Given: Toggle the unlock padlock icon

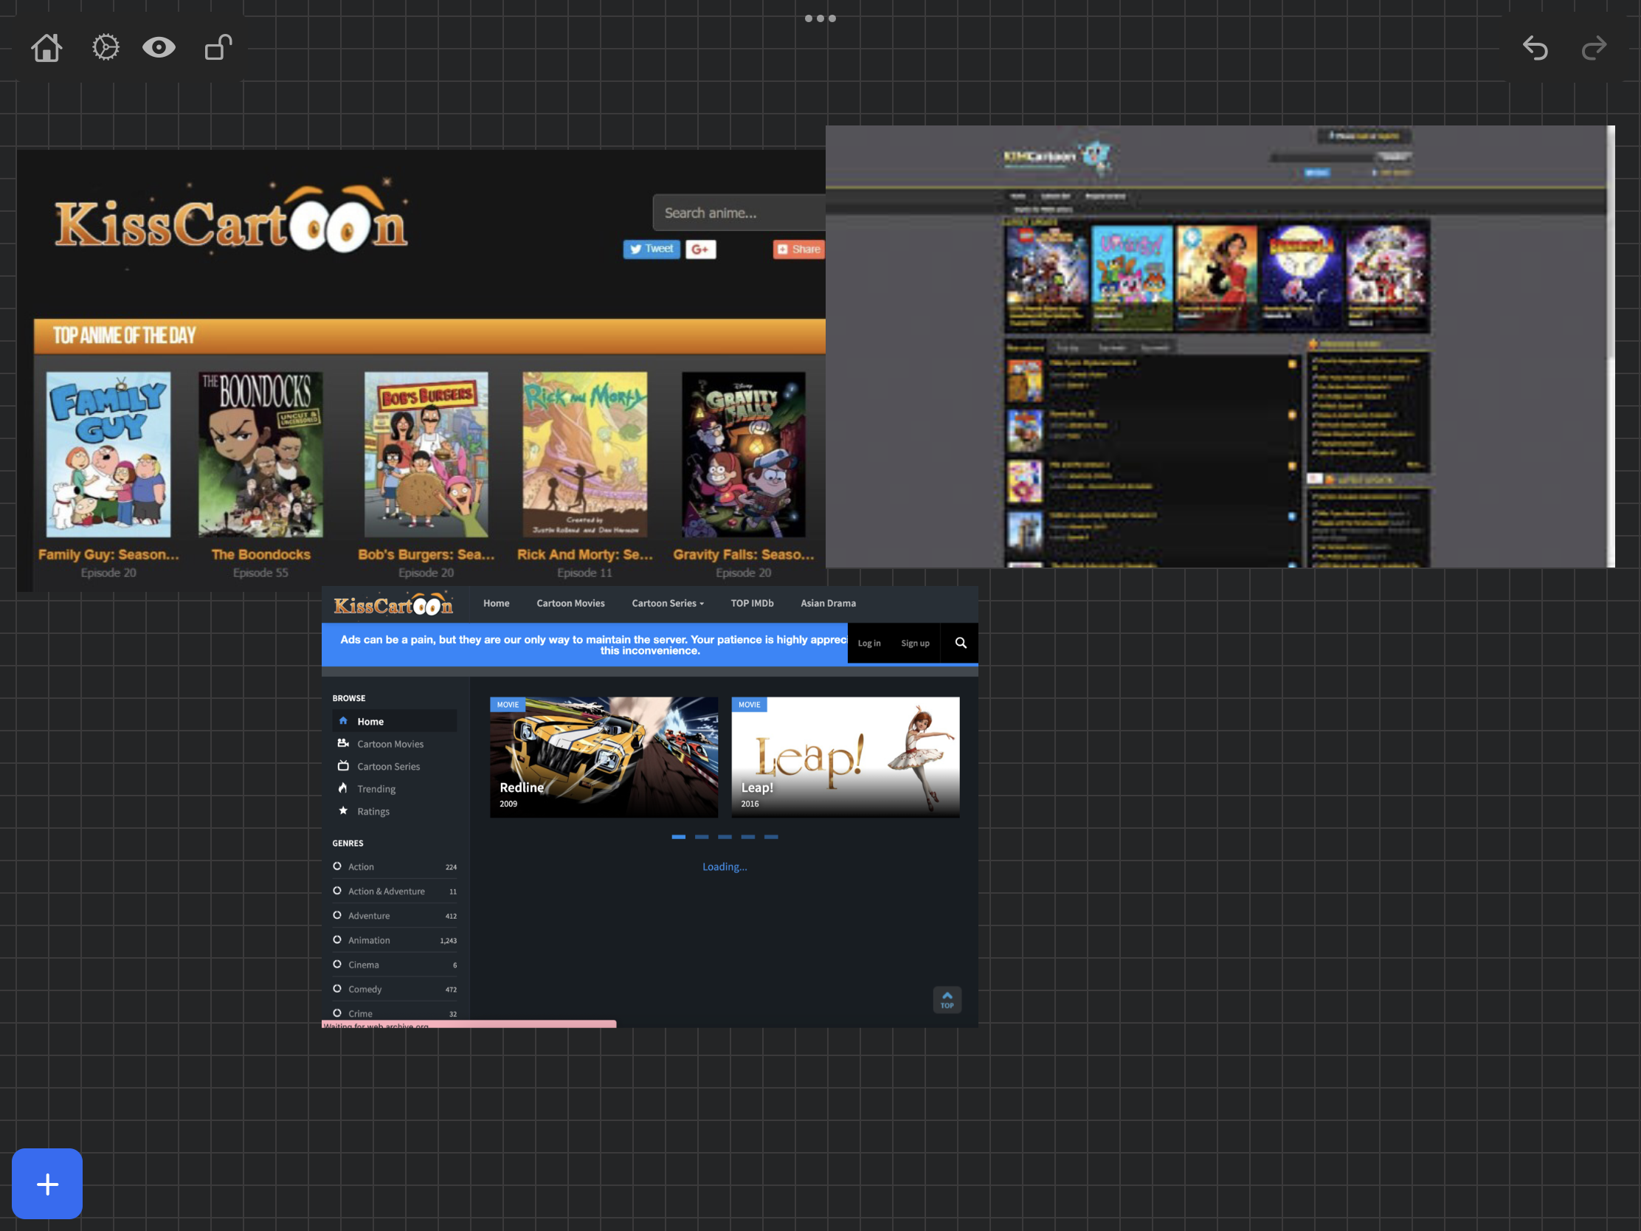Looking at the screenshot, I should [x=218, y=47].
